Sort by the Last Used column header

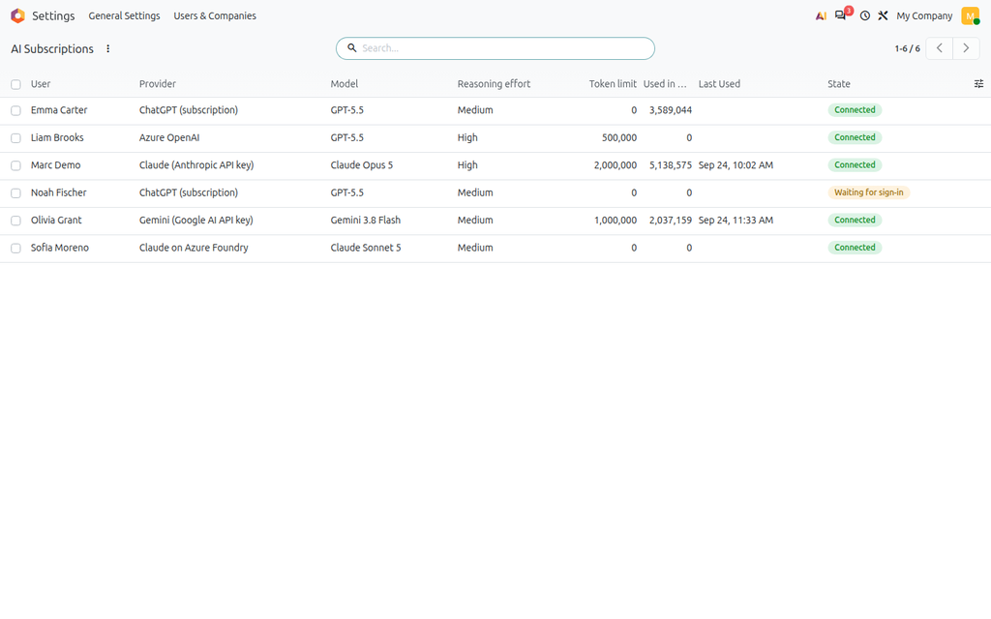click(719, 84)
